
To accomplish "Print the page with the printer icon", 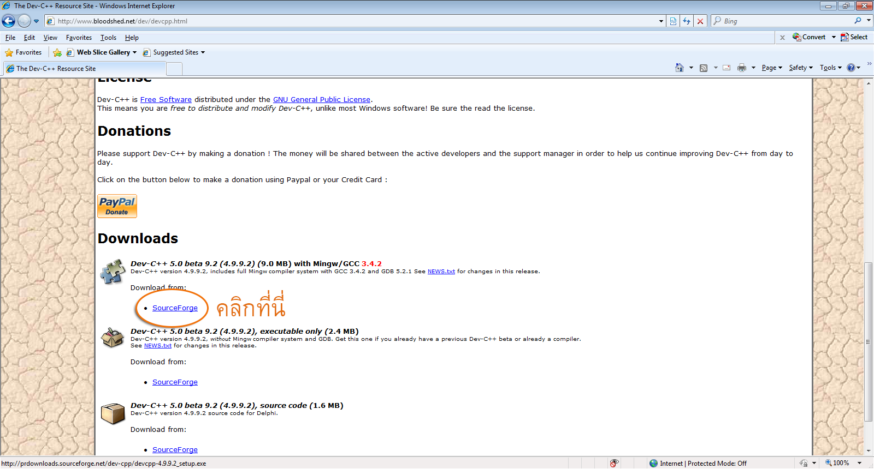I will pos(741,68).
